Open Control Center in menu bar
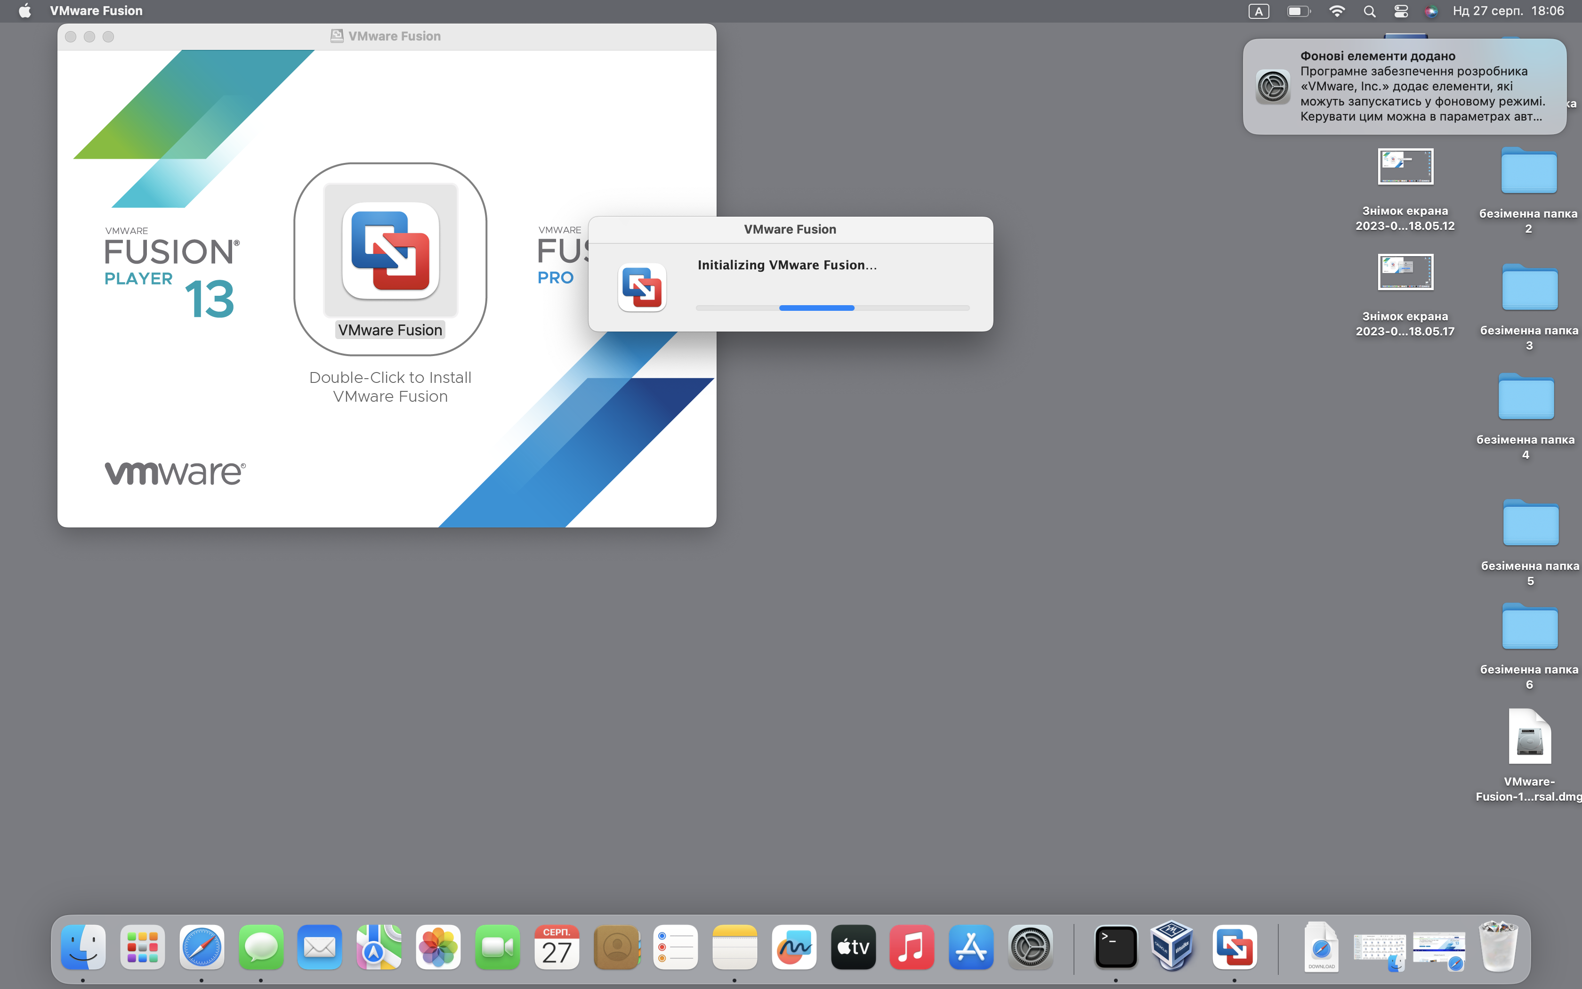 pyautogui.click(x=1401, y=11)
